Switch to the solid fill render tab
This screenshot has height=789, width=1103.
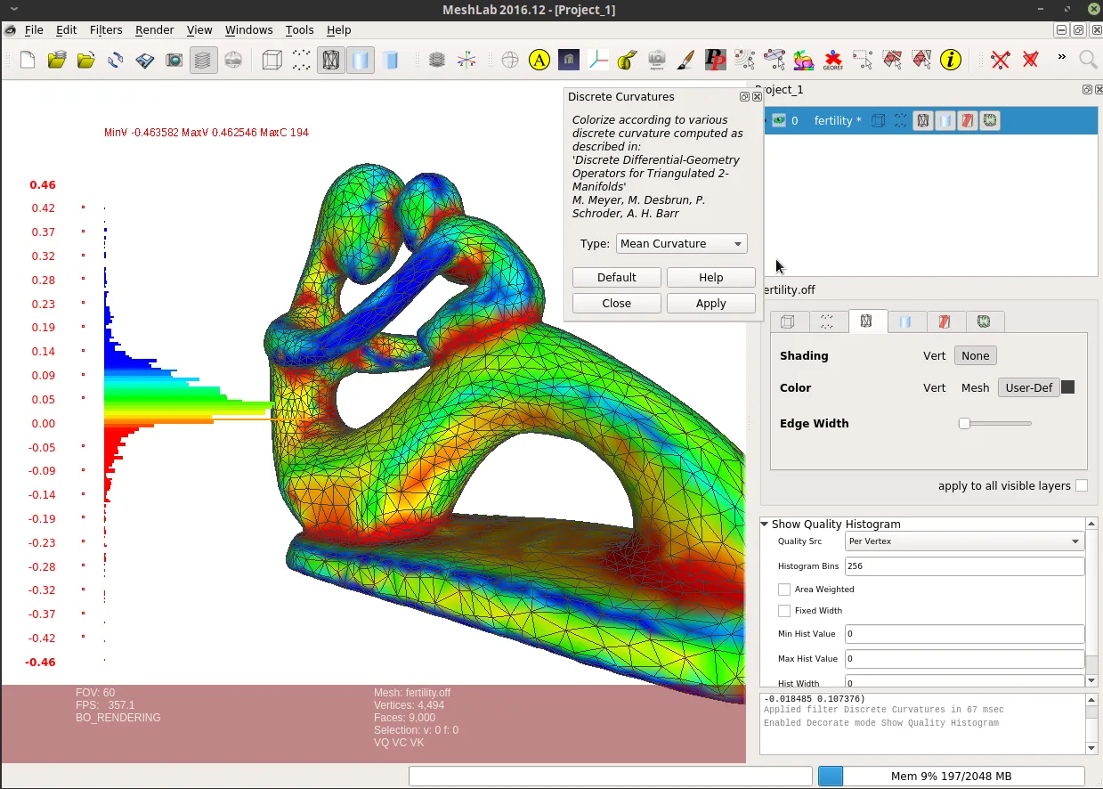point(906,321)
